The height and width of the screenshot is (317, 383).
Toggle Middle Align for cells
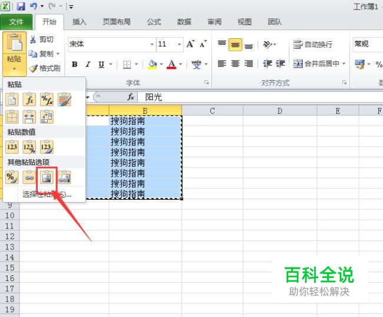pos(235,44)
